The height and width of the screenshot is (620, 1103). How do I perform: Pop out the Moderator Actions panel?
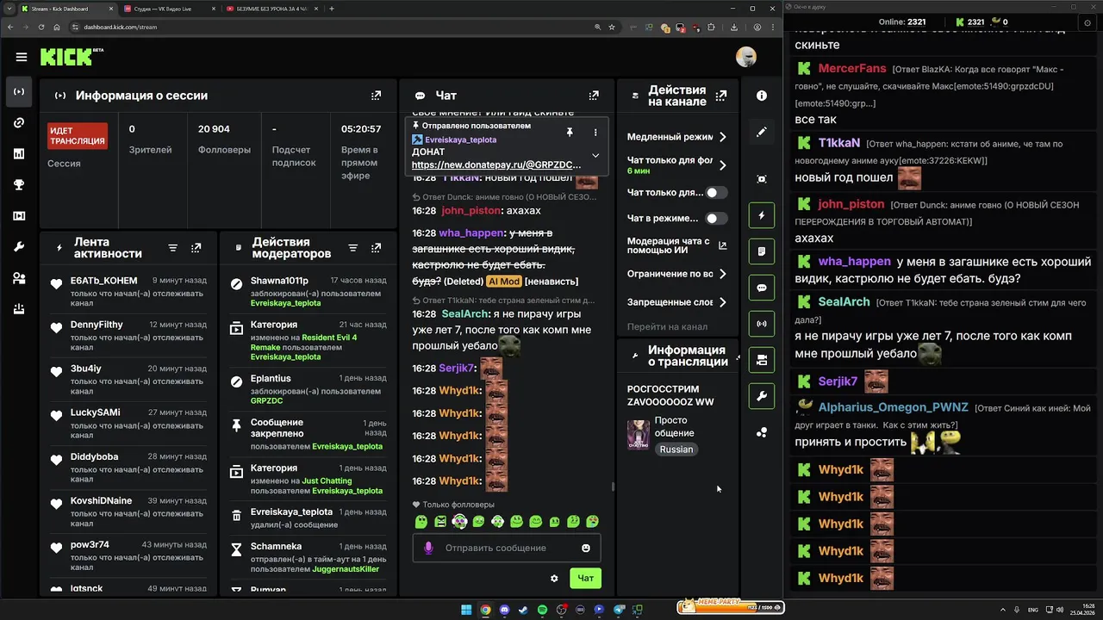tap(376, 248)
